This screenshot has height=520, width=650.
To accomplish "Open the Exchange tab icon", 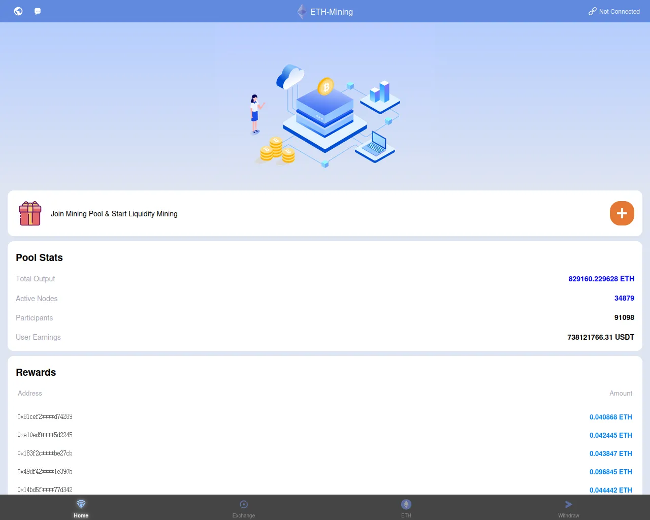I will (x=244, y=504).
